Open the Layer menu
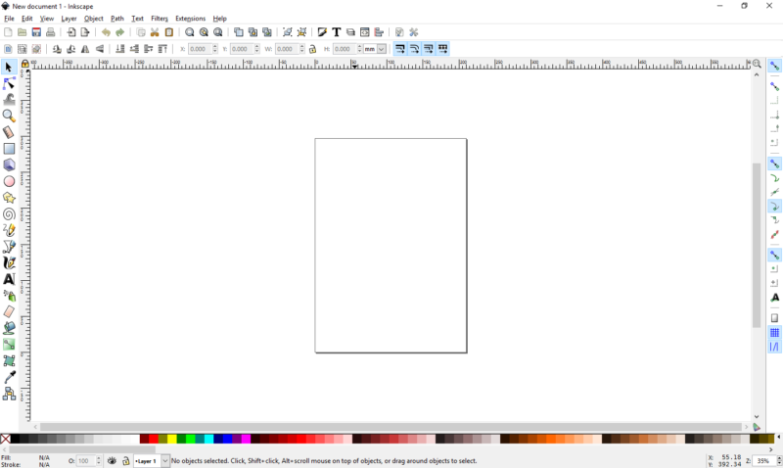Screen dimensions: 783x468 click(69, 19)
